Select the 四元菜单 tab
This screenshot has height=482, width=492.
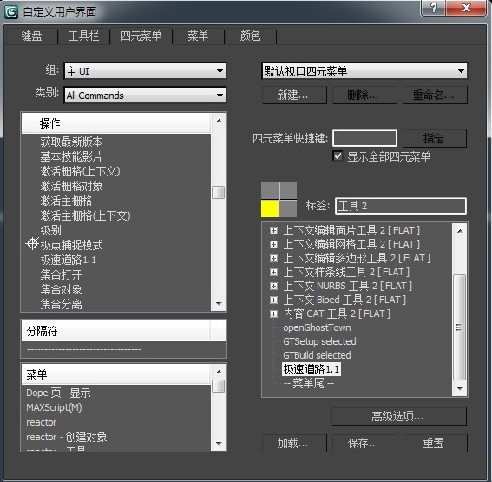[x=141, y=36]
